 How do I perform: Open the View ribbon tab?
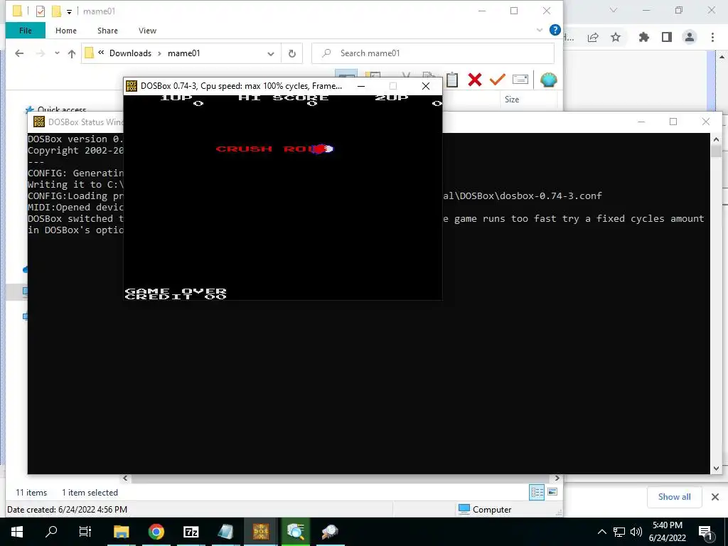coord(147,31)
